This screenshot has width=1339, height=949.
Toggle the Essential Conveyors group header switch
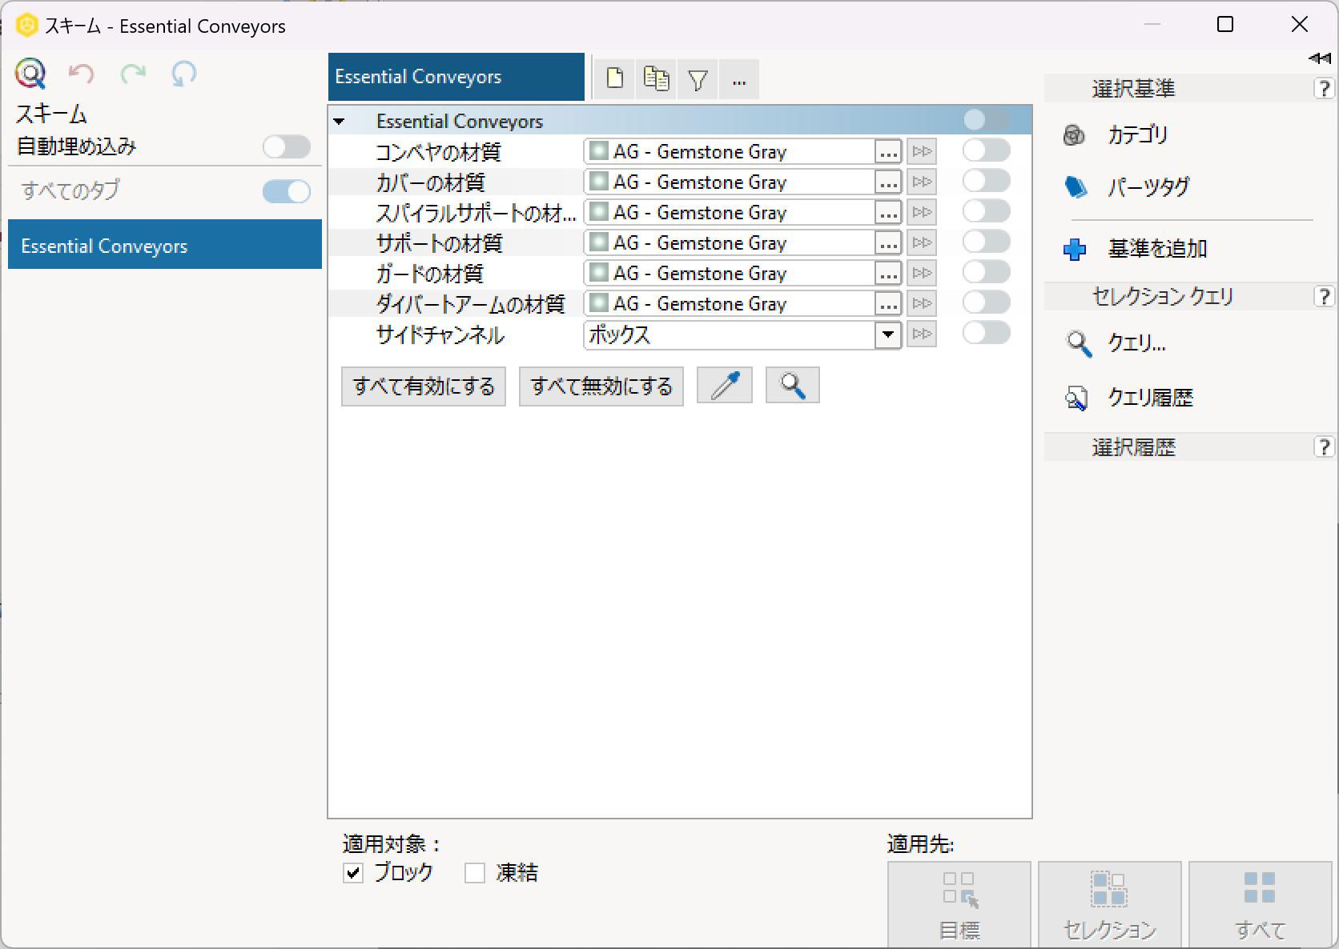tap(986, 120)
